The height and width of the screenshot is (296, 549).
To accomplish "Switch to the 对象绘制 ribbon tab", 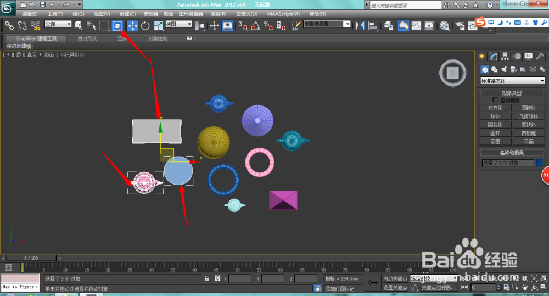I will coord(158,38).
